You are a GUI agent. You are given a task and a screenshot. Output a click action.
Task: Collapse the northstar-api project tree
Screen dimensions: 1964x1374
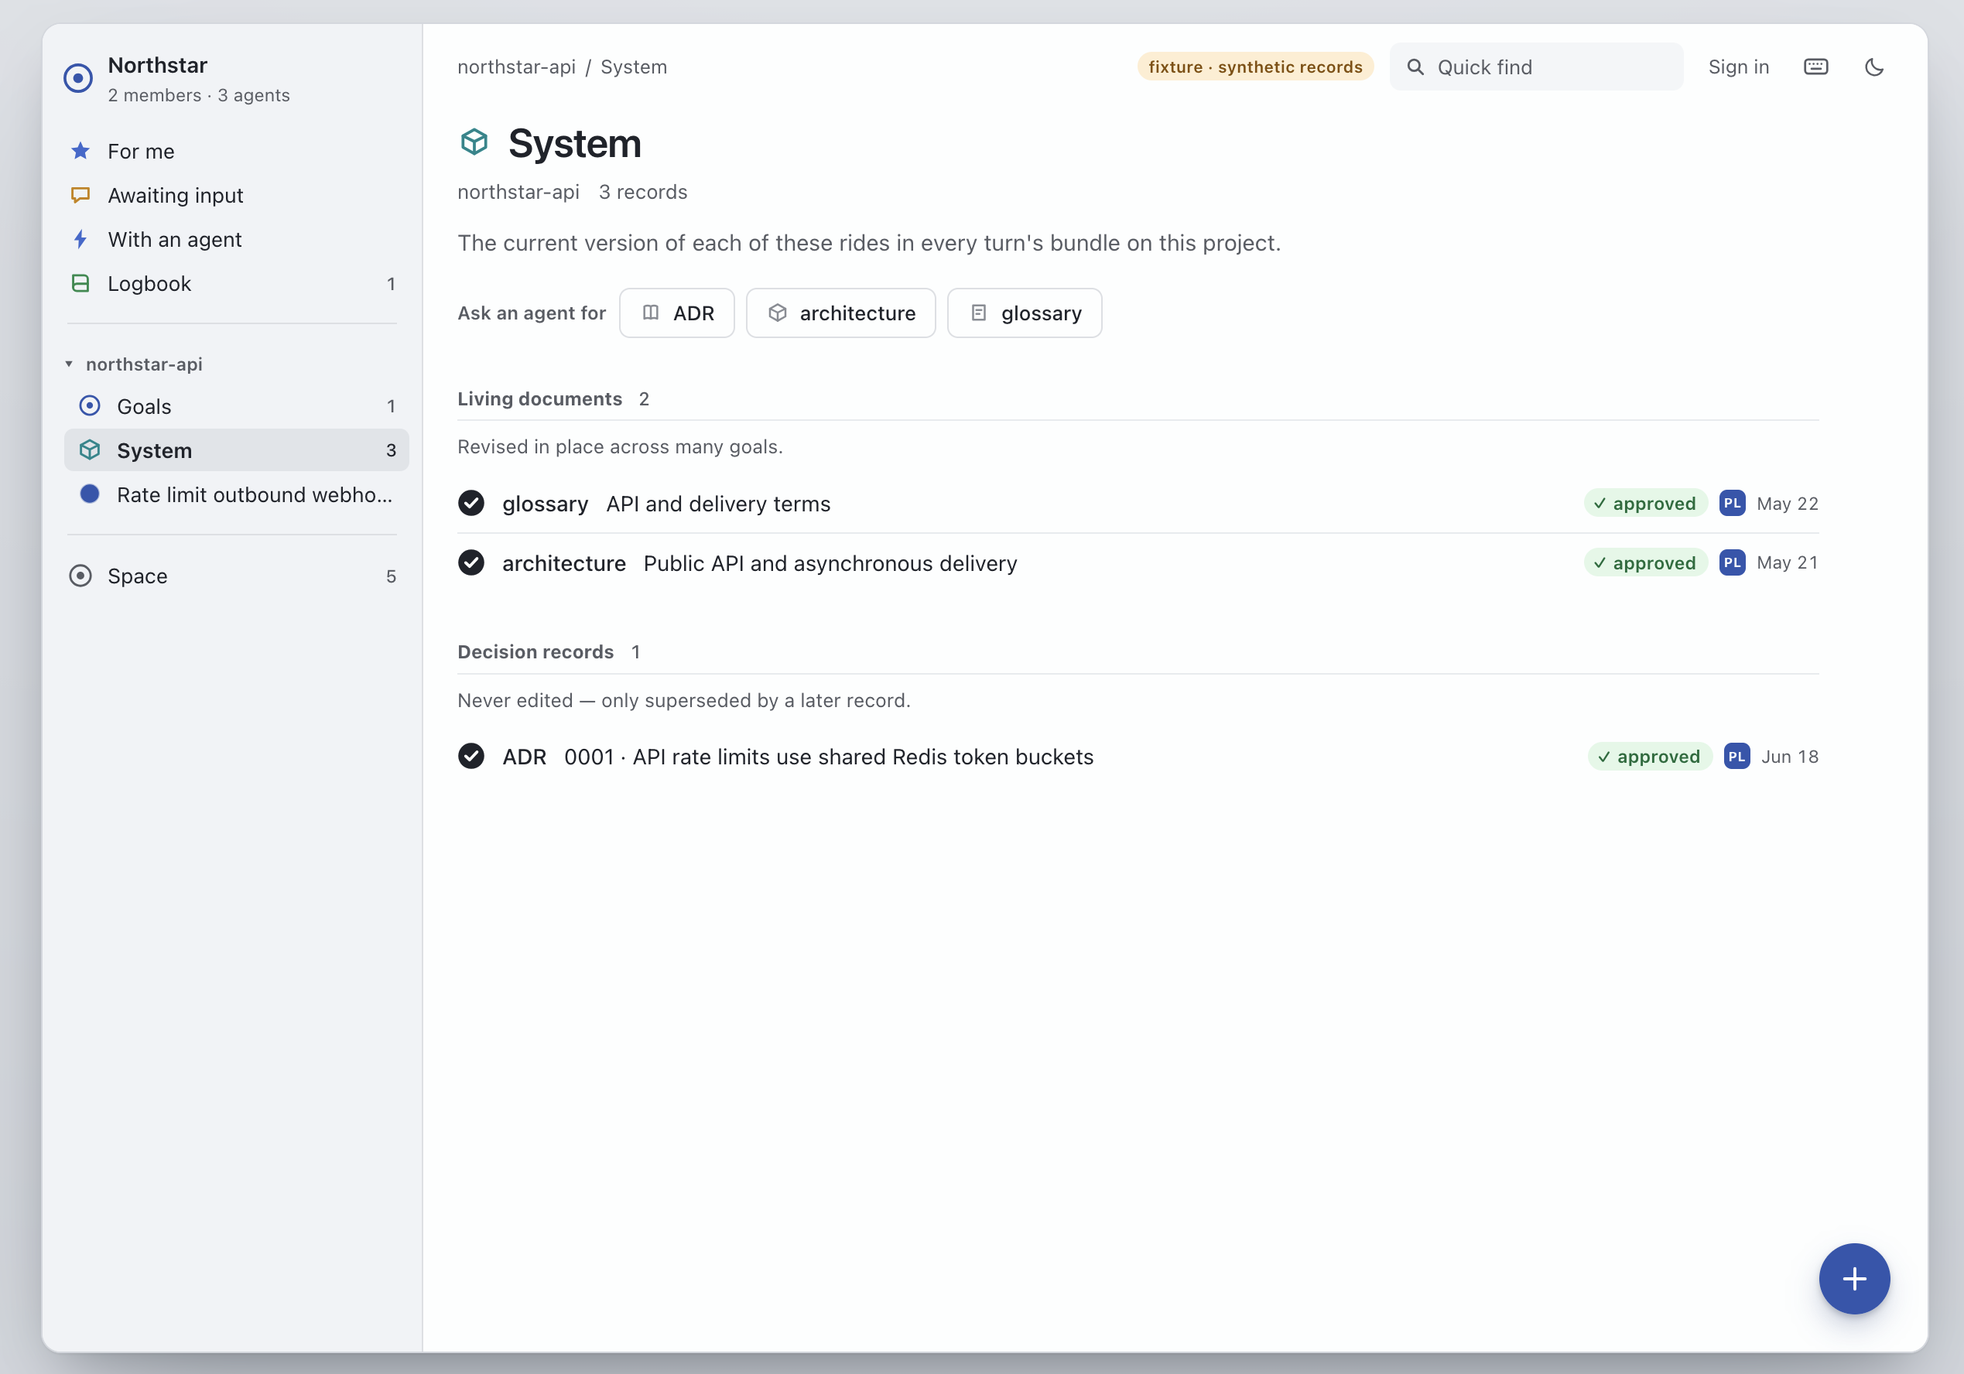pyautogui.click(x=70, y=364)
